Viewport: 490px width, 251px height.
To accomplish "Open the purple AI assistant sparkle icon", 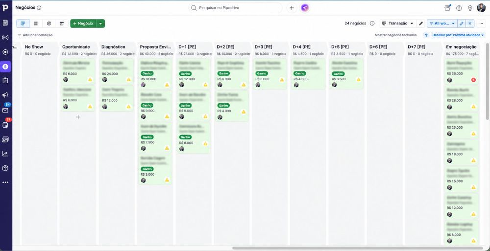I will [x=305, y=8].
